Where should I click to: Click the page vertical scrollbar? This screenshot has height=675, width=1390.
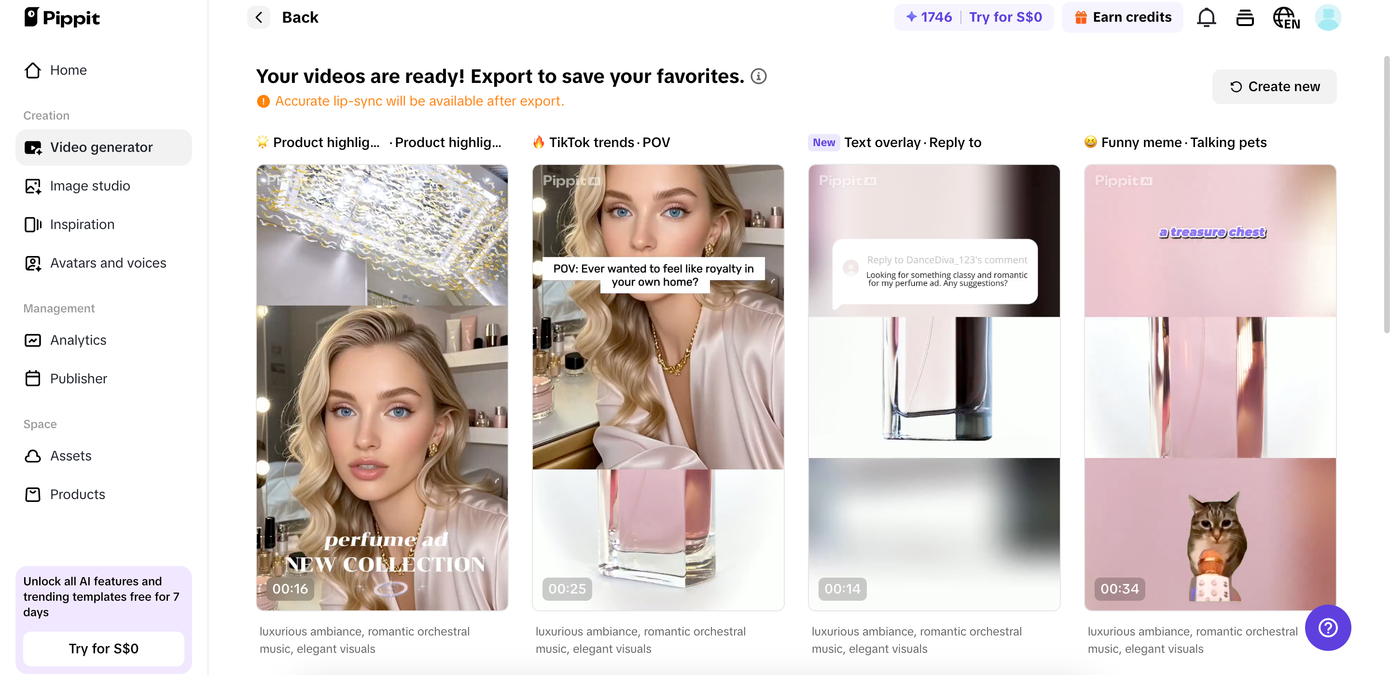coord(1386,194)
